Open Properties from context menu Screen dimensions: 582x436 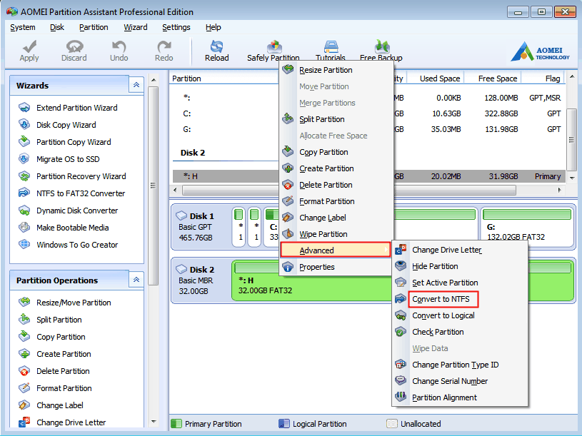click(x=336, y=267)
